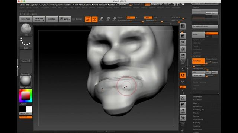This screenshot has width=238, height=133.
Task: Toggle the orange Local symmetry icon
Action: click(183, 75)
